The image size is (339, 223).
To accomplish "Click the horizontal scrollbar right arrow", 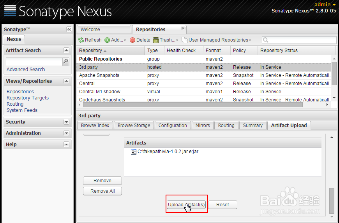I will point(327,105).
